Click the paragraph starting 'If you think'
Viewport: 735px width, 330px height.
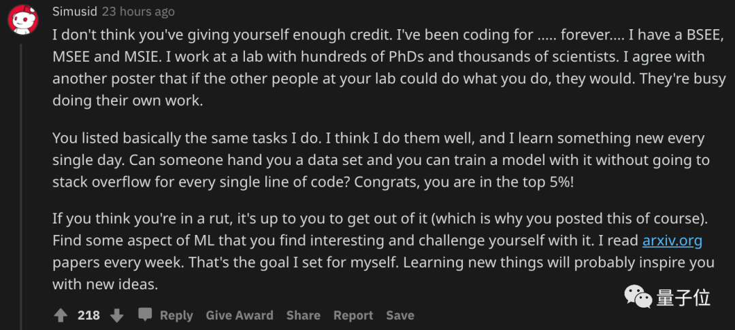[383, 251]
